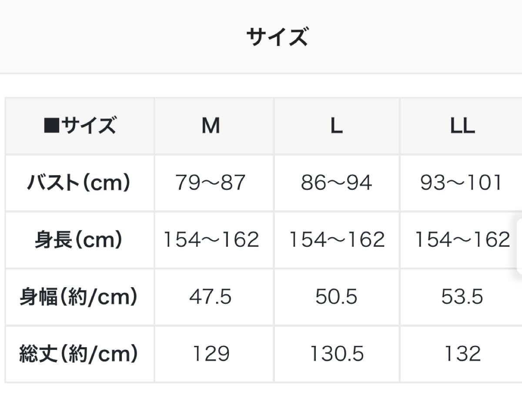Click the M size column header
Screen dimensions: 522x395
[211, 126]
